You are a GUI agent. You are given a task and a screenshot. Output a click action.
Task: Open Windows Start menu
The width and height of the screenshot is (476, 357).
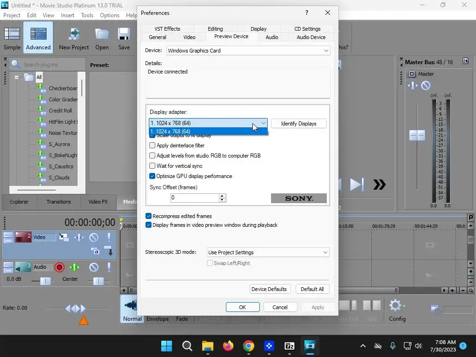(166, 346)
